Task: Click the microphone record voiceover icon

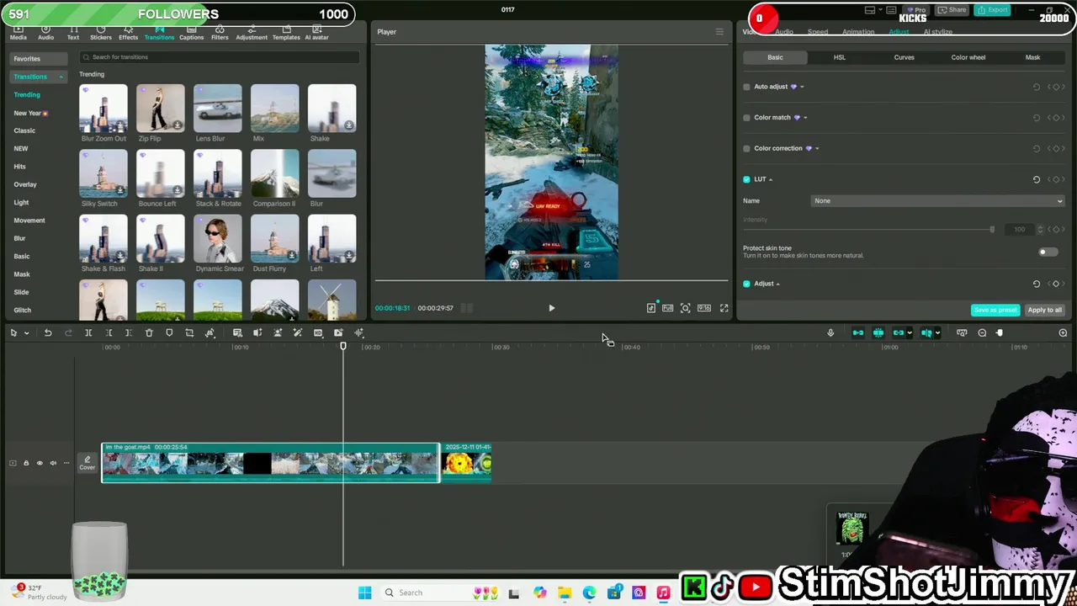Action: point(830,333)
